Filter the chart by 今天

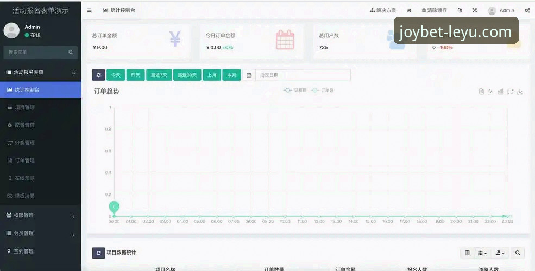click(x=116, y=75)
